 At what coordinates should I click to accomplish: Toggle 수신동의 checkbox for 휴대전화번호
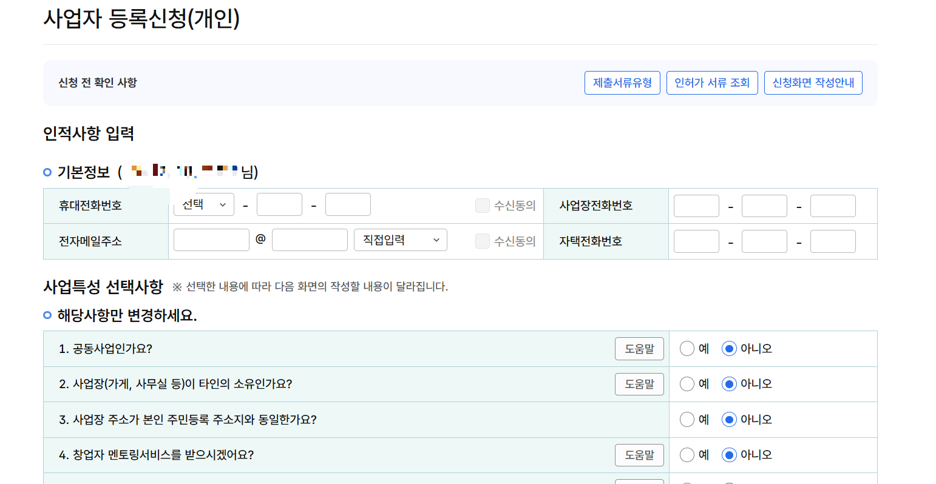click(x=483, y=206)
